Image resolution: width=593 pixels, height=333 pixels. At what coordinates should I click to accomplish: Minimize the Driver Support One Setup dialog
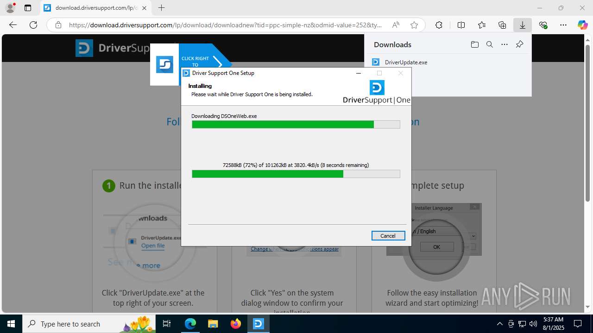(358, 73)
